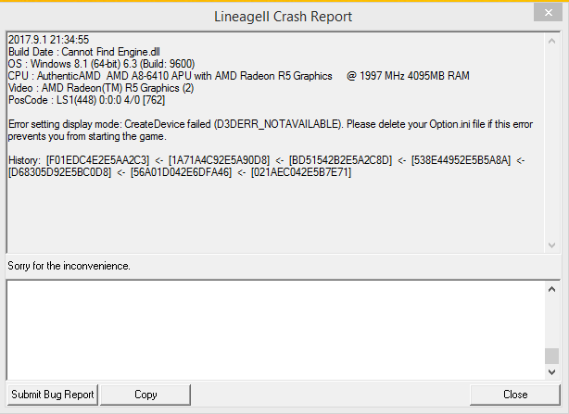
Task: Click the 'CPU : AuthenticAMD AMD A8-6410' line
Action: (x=238, y=76)
